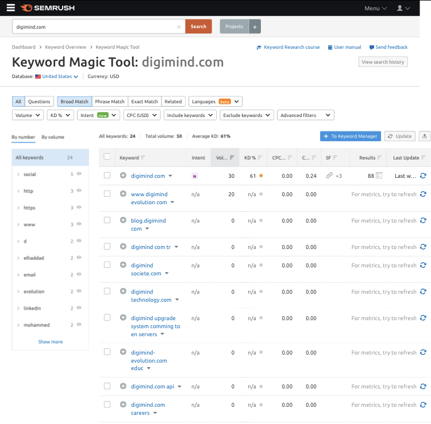431x424 pixels.
Task: Clear the digimind.com search field
Action: pos(179,27)
